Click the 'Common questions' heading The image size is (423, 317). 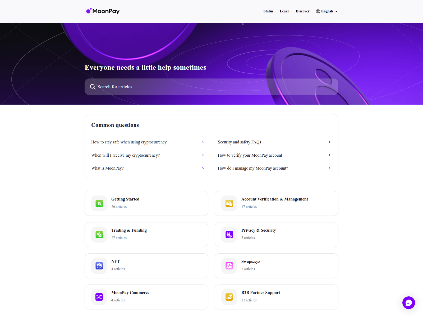(115, 125)
